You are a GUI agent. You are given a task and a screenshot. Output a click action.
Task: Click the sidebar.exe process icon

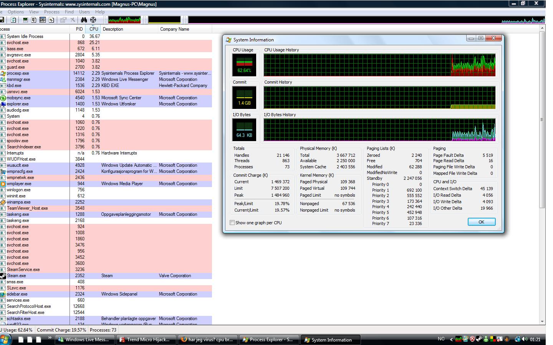pyautogui.click(x=3, y=294)
